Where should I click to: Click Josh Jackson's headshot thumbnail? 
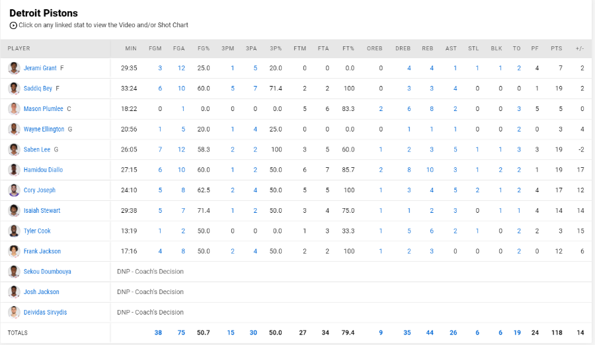pyautogui.click(x=14, y=292)
